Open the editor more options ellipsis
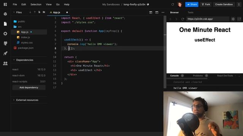Viewport: 243px width, 136px height. point(163,12)
